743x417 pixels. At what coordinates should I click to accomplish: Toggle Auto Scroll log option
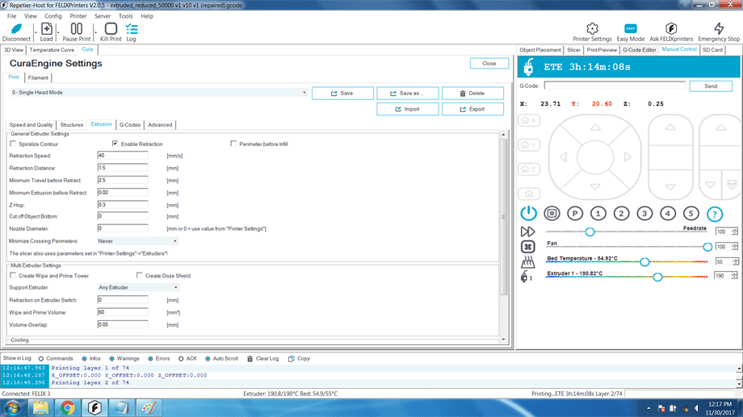point(208,359)
